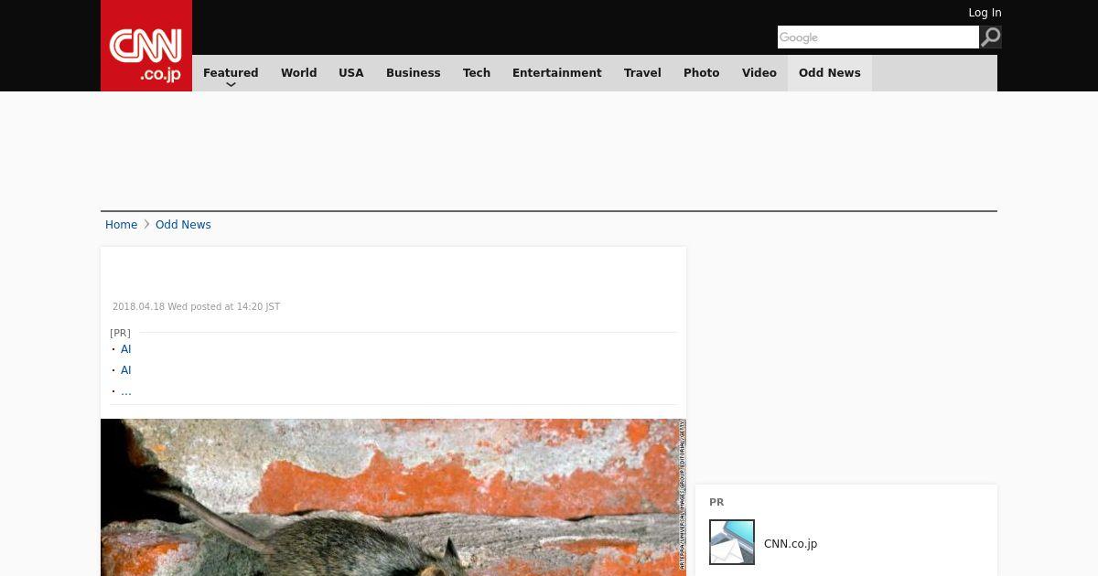Image resolution: width=1098 pixels, height=576 pixels.
Task: Open the Photo section
Action: (702, 73)
